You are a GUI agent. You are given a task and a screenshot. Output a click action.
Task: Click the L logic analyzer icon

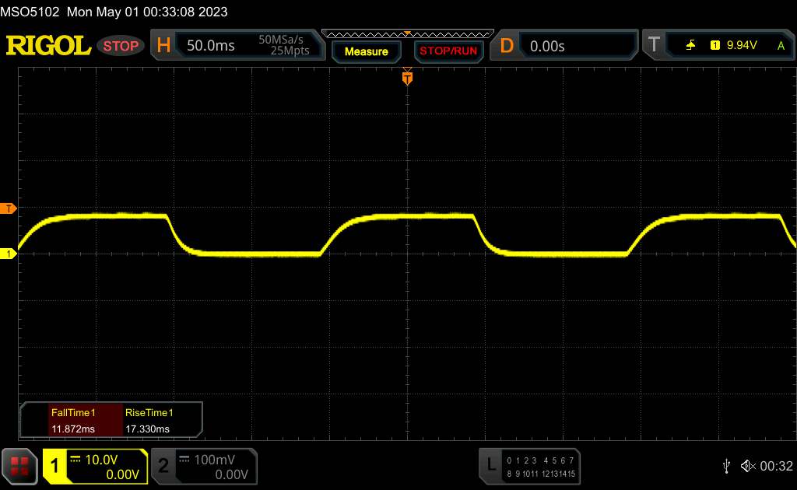point(490,465)
